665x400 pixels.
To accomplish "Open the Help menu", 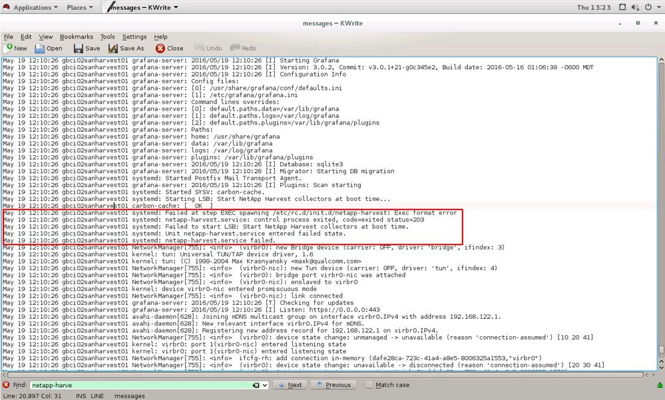I will (x=160, y=37).
